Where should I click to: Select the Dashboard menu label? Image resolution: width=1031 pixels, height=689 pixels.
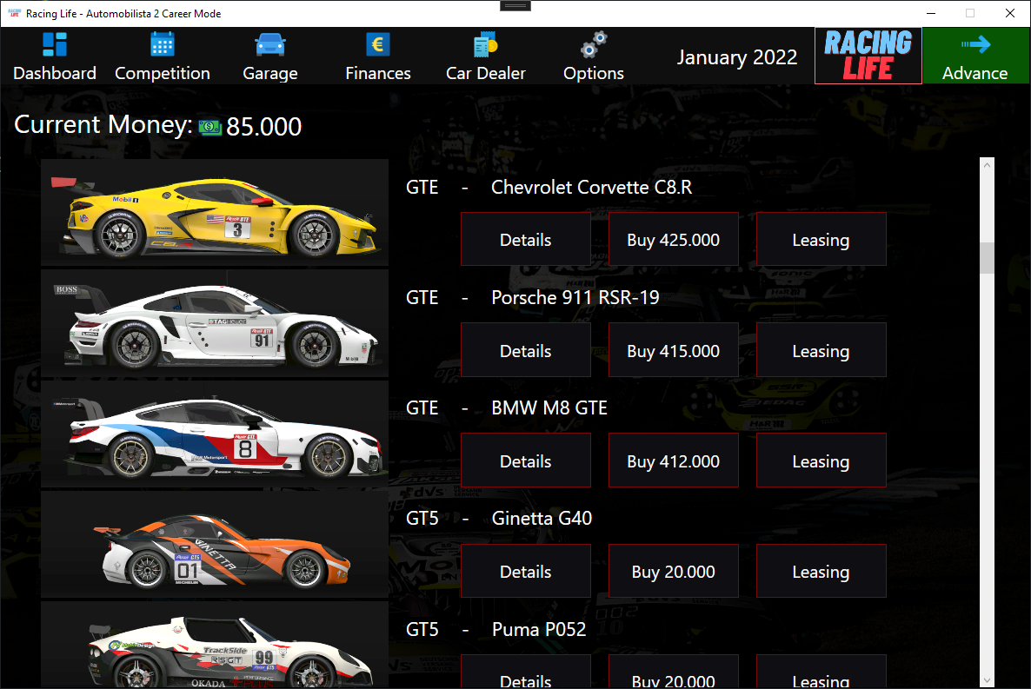click(x=55, y=73)
